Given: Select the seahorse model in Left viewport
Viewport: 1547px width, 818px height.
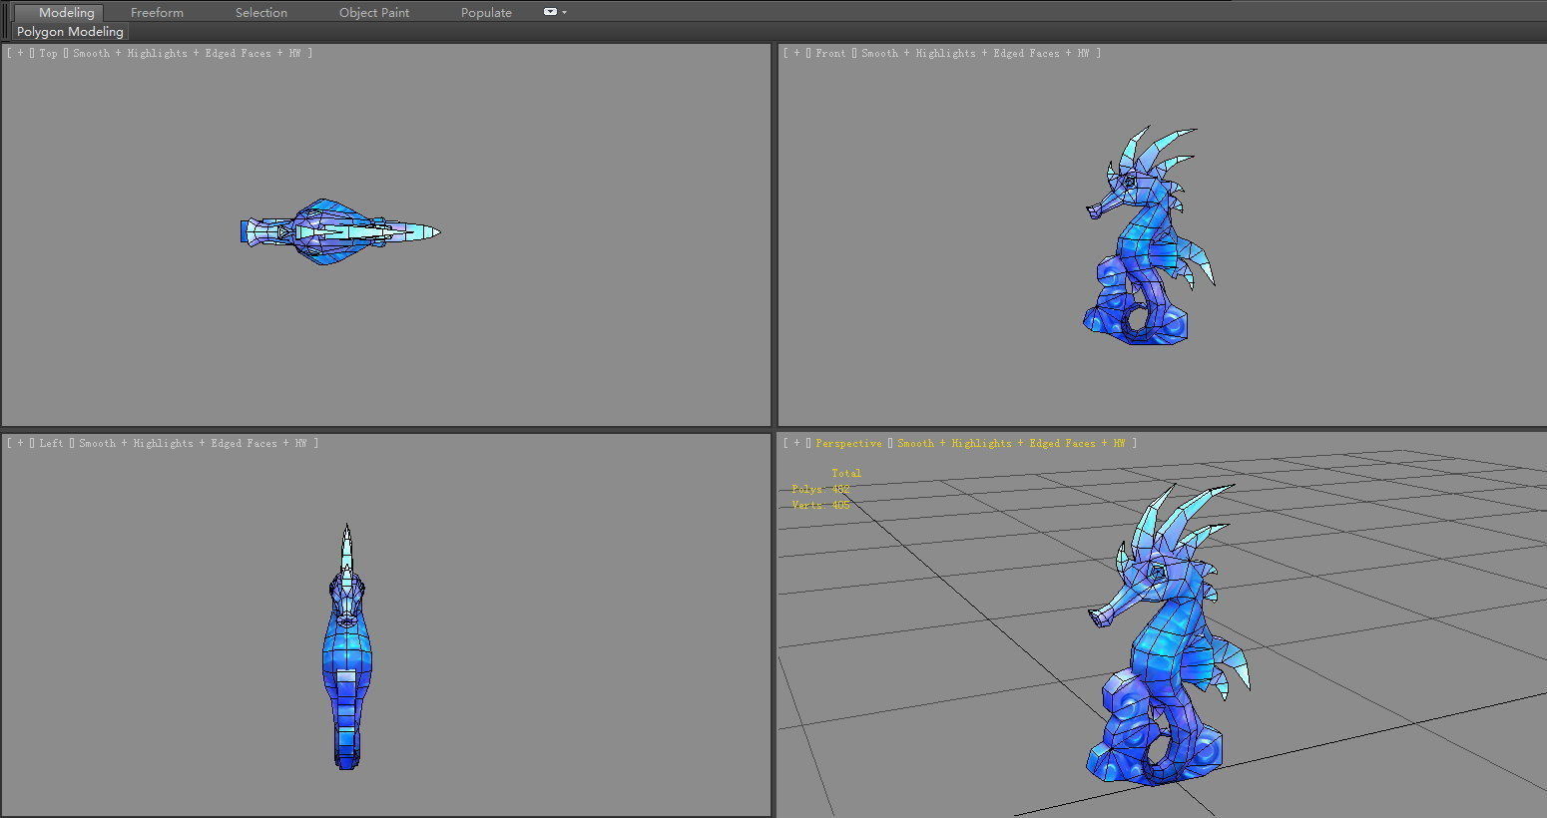Looking at the screenshot, I should [x=346, y=648].
